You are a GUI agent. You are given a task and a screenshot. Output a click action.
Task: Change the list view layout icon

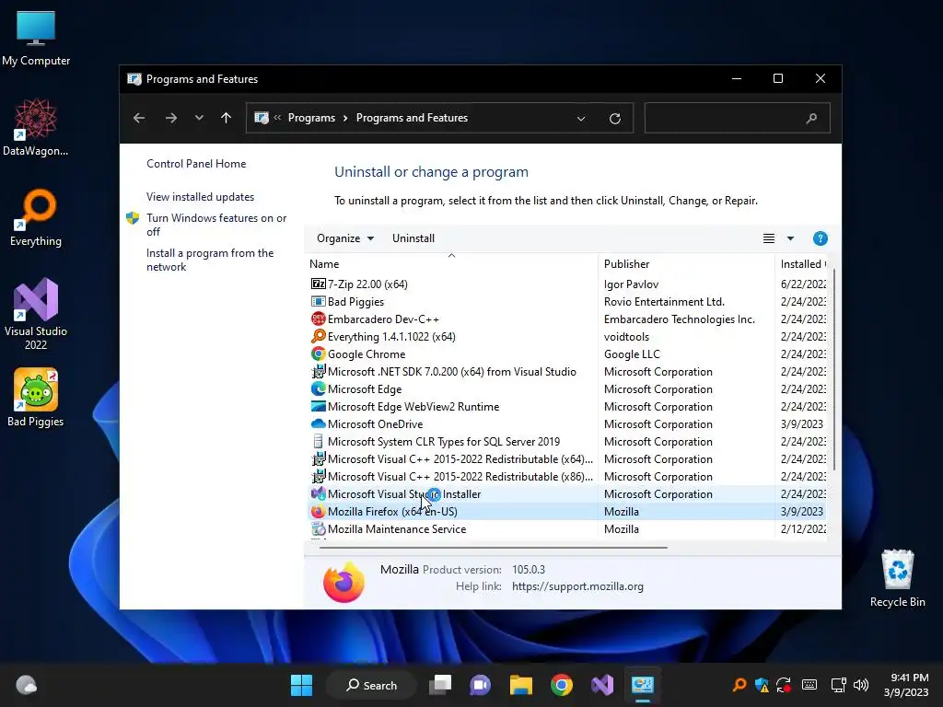point(769,238)
